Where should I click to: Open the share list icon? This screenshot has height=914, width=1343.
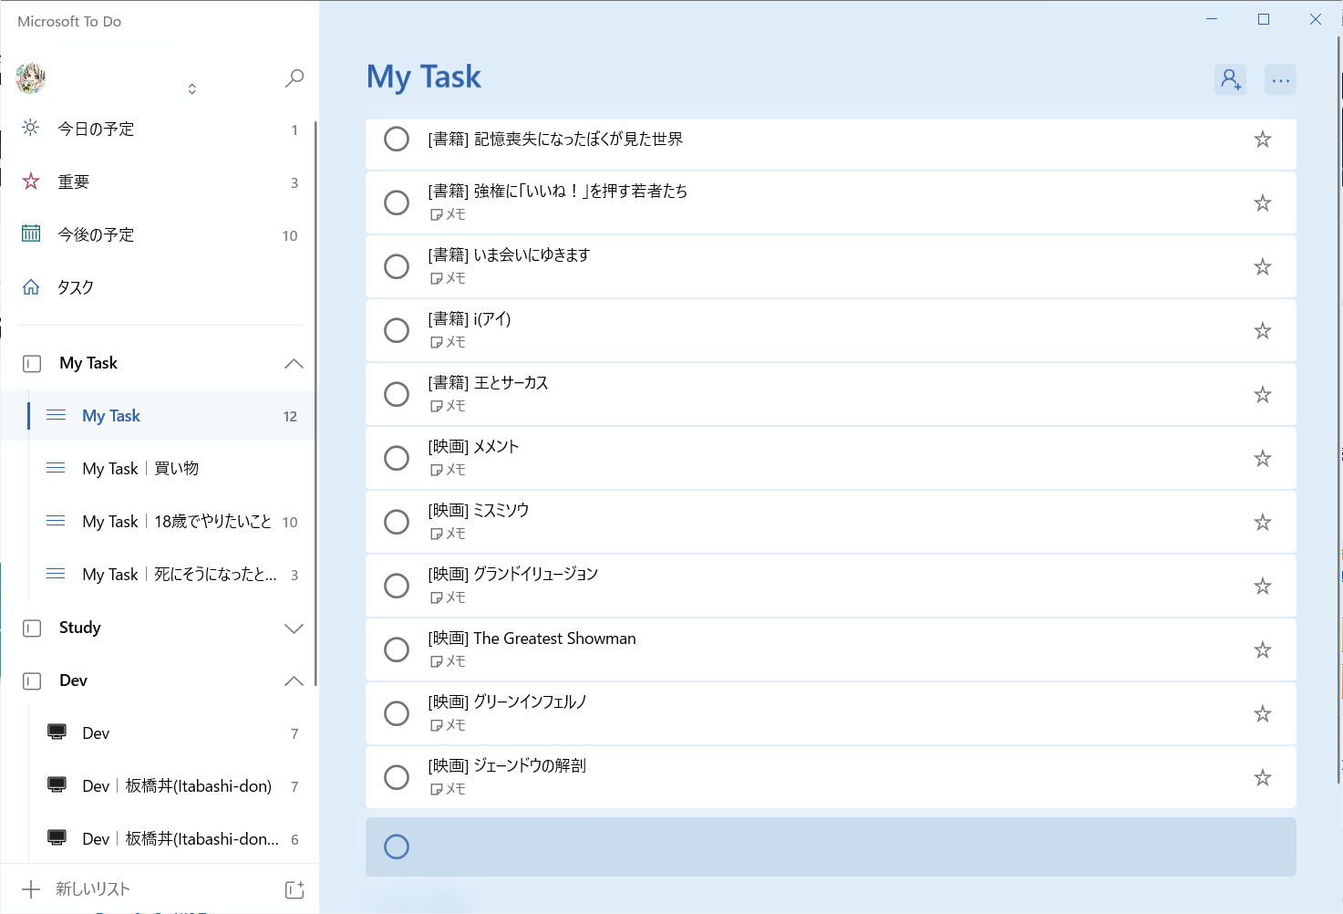[1230, 79]
